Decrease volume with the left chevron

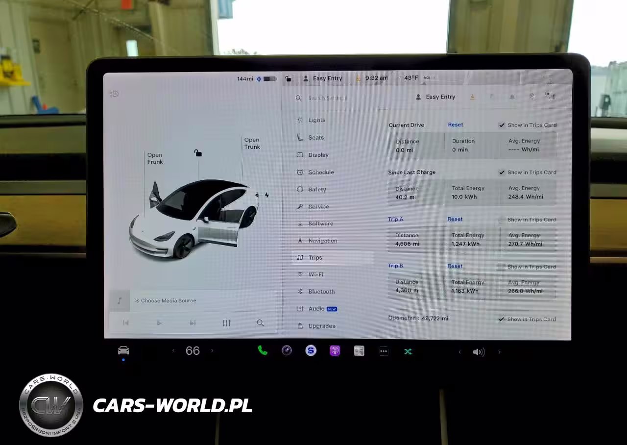tap(459, 352)
